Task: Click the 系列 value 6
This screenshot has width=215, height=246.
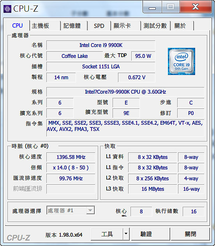Action: (60, 103)
